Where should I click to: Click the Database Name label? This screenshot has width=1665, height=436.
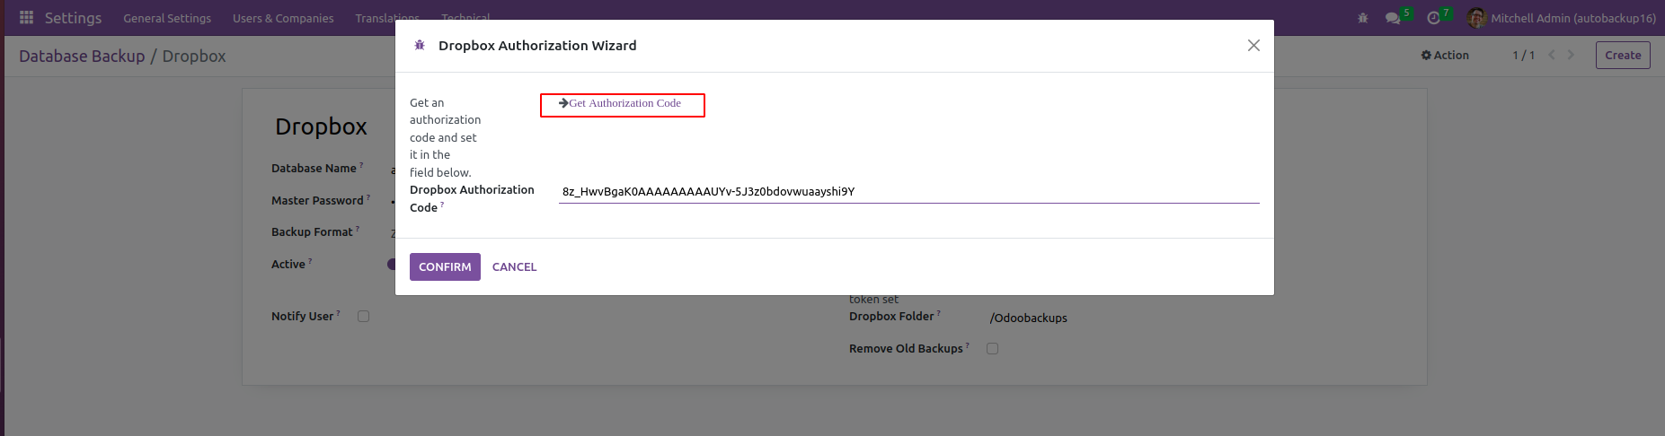(x=314, y=168)
